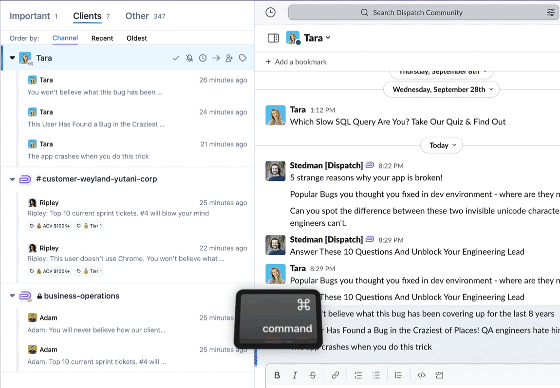Snooze Tara conversation with the clock icon

pyautogui.click(x=203, y=58)
